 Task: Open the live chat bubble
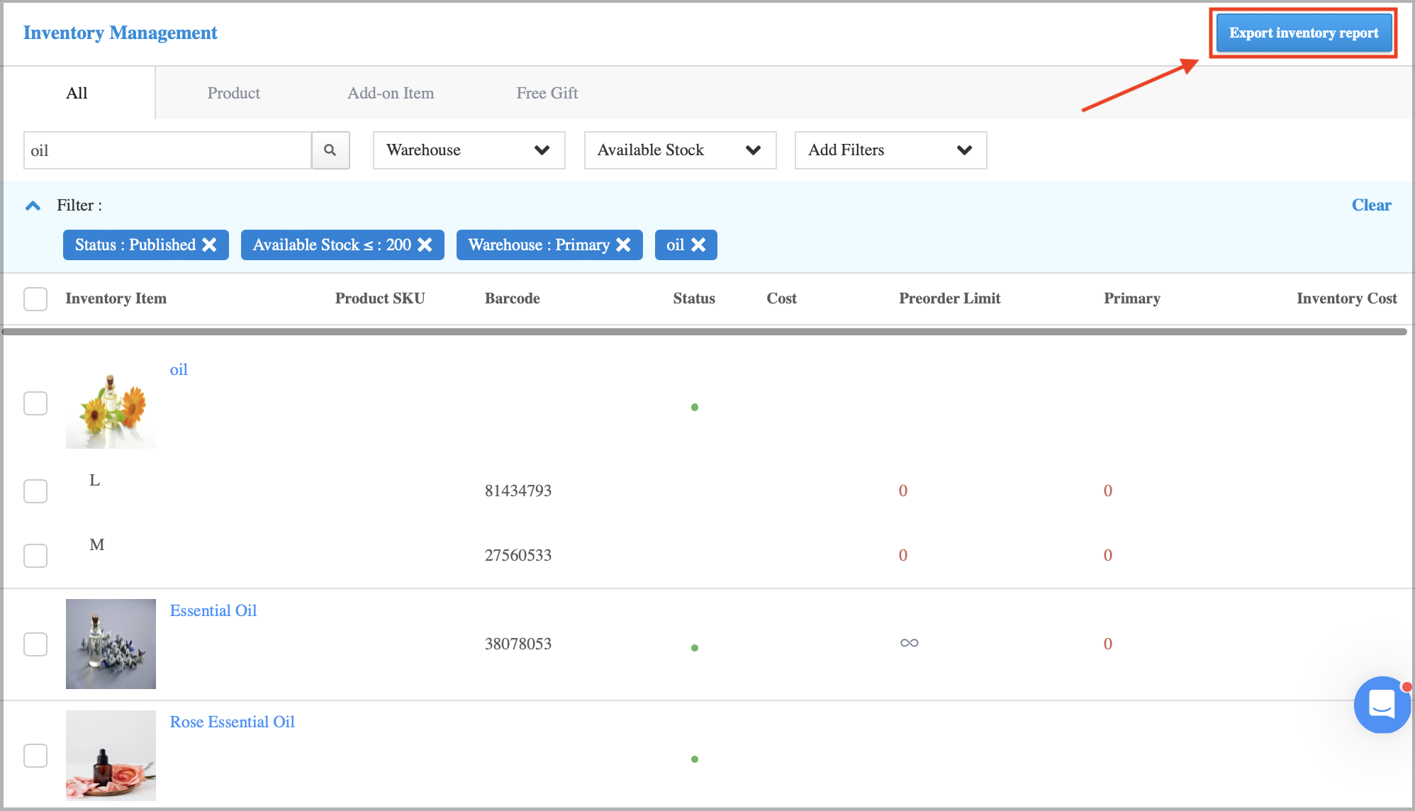(x=1382, y=705)
